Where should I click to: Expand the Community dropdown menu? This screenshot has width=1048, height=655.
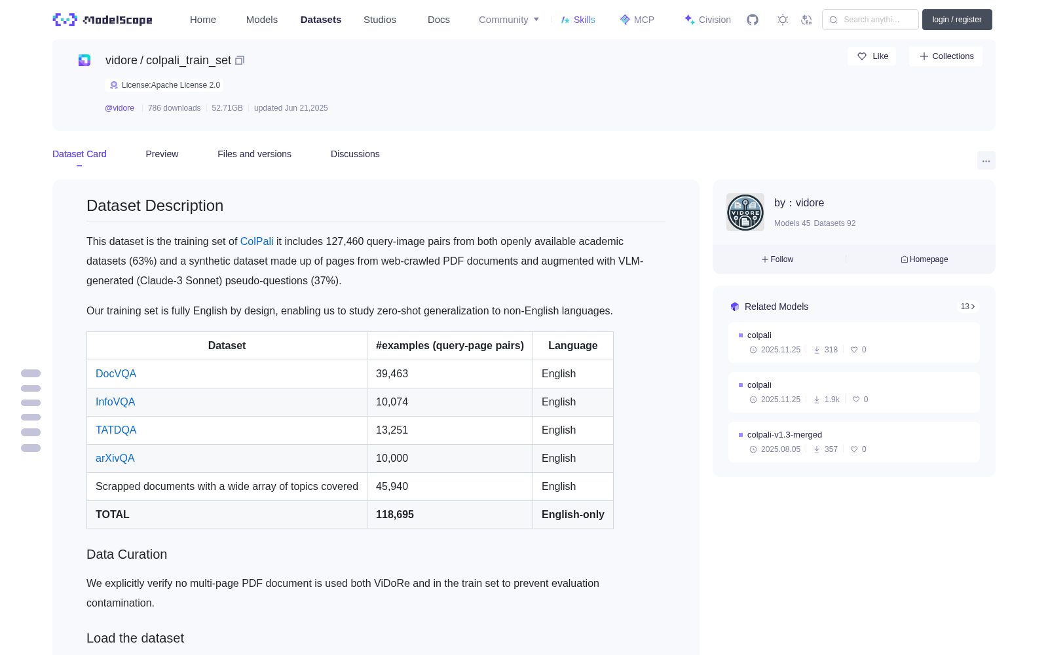click(x=509, y=20)
